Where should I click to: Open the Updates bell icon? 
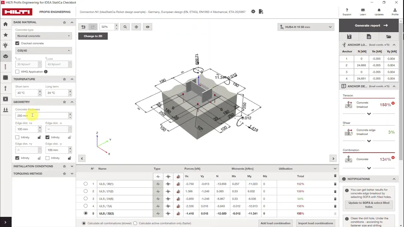coord(379,12)
